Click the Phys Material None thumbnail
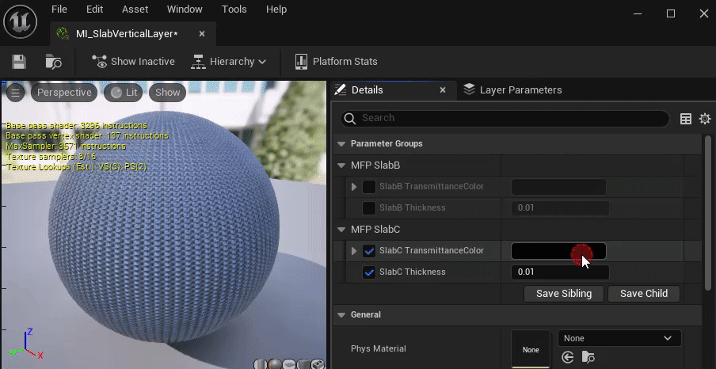716x369 pixels. point(531,349)
